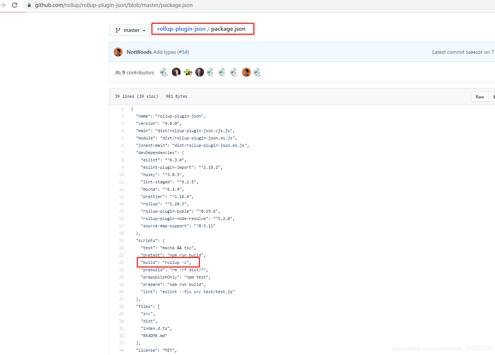Open the NotWoods author link

click(x=139, y=52)
